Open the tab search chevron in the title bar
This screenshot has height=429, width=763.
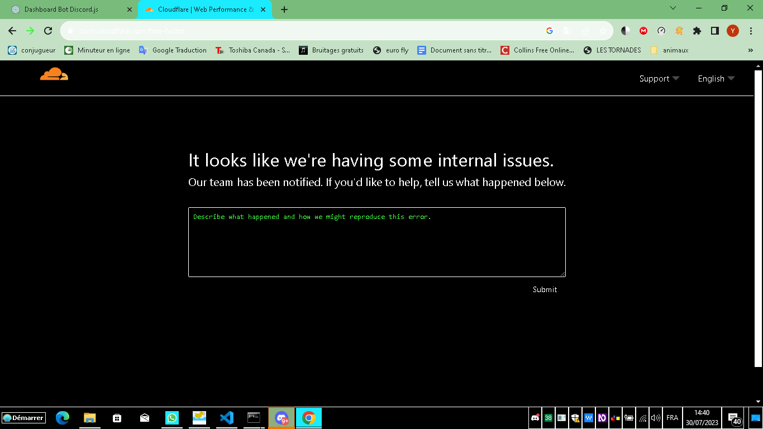tap(673, 8)
